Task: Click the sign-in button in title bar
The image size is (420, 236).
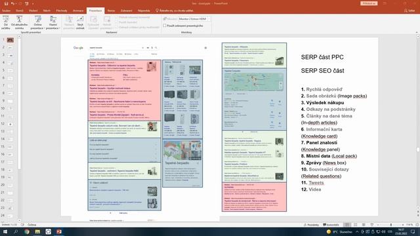Action: click(x=369, y=3)
